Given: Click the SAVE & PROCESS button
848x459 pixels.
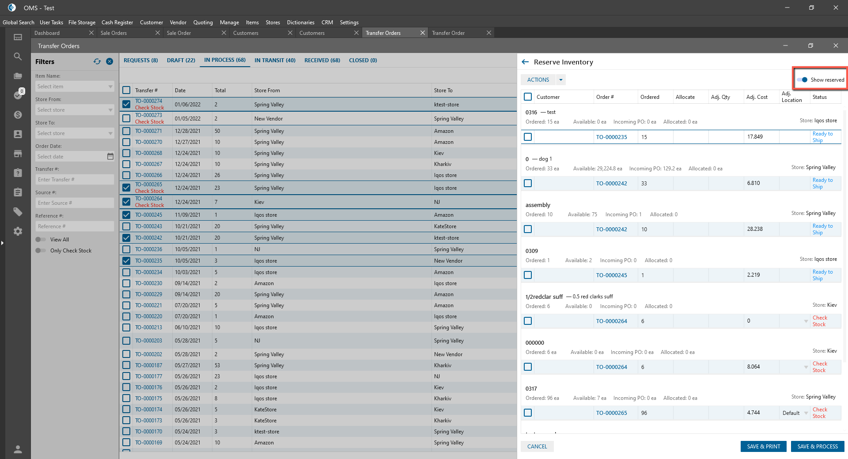Looking at the screenshot, I should pos(817,447).
